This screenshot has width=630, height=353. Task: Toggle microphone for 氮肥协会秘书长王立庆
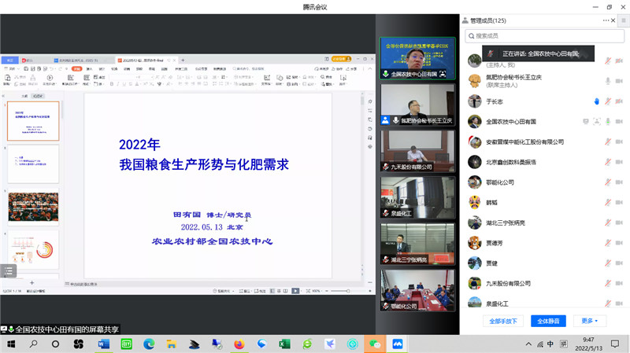[608, 81]
